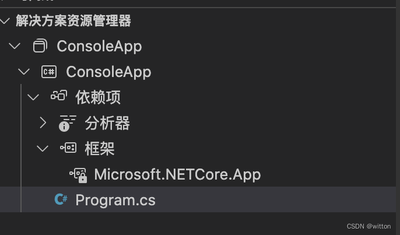Image resolution: width=400 pixels, height=235 pixels.
Task: Collapse the ConsoleApp solution node chevron
Action: click(x=15, y=46)
